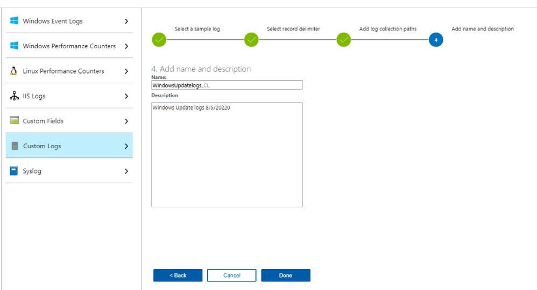This screenshot has width=537, height=290.
Task: Click the Windows Event Logs icon
Action: pyautogui.click(x=14, y=20)
